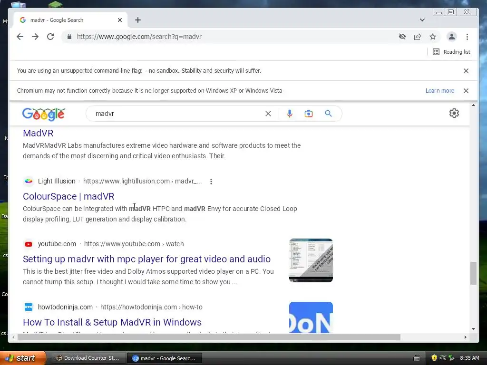Click the network connection tray icon

[x=443, y=358]
